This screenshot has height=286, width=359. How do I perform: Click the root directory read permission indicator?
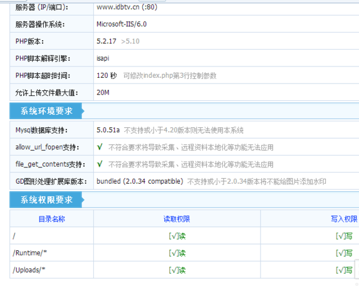tap(177, 236)
